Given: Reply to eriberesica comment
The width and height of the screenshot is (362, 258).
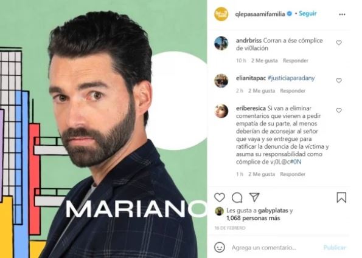Looking at the screenshot, I should pyautogui.click(x=293, y=174).
